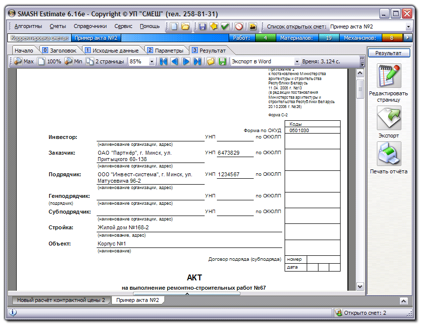Viewport: 423px width, 328px height.
Task: Click the Открыто смет status icon
Action: 338,313
